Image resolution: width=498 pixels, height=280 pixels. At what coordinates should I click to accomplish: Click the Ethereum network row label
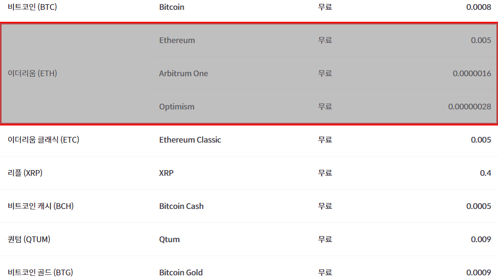tap(177, 40)
